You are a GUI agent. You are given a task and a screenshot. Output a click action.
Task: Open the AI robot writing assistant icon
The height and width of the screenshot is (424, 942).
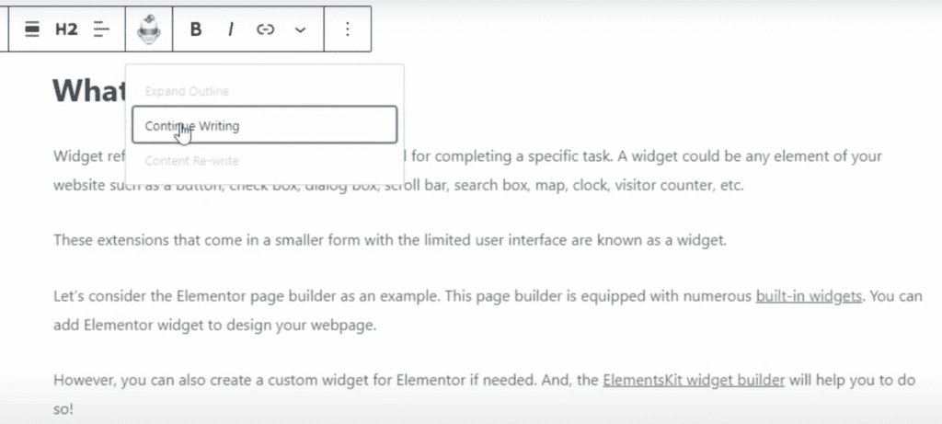(148, 29)
